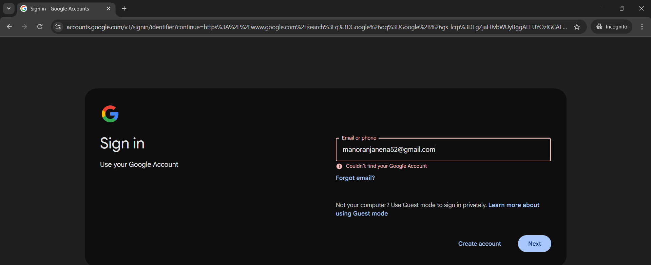The width and height of the screenshot is (651, 265).
Task: Focus the Email or phone field
Action: [x=443, y=149]
